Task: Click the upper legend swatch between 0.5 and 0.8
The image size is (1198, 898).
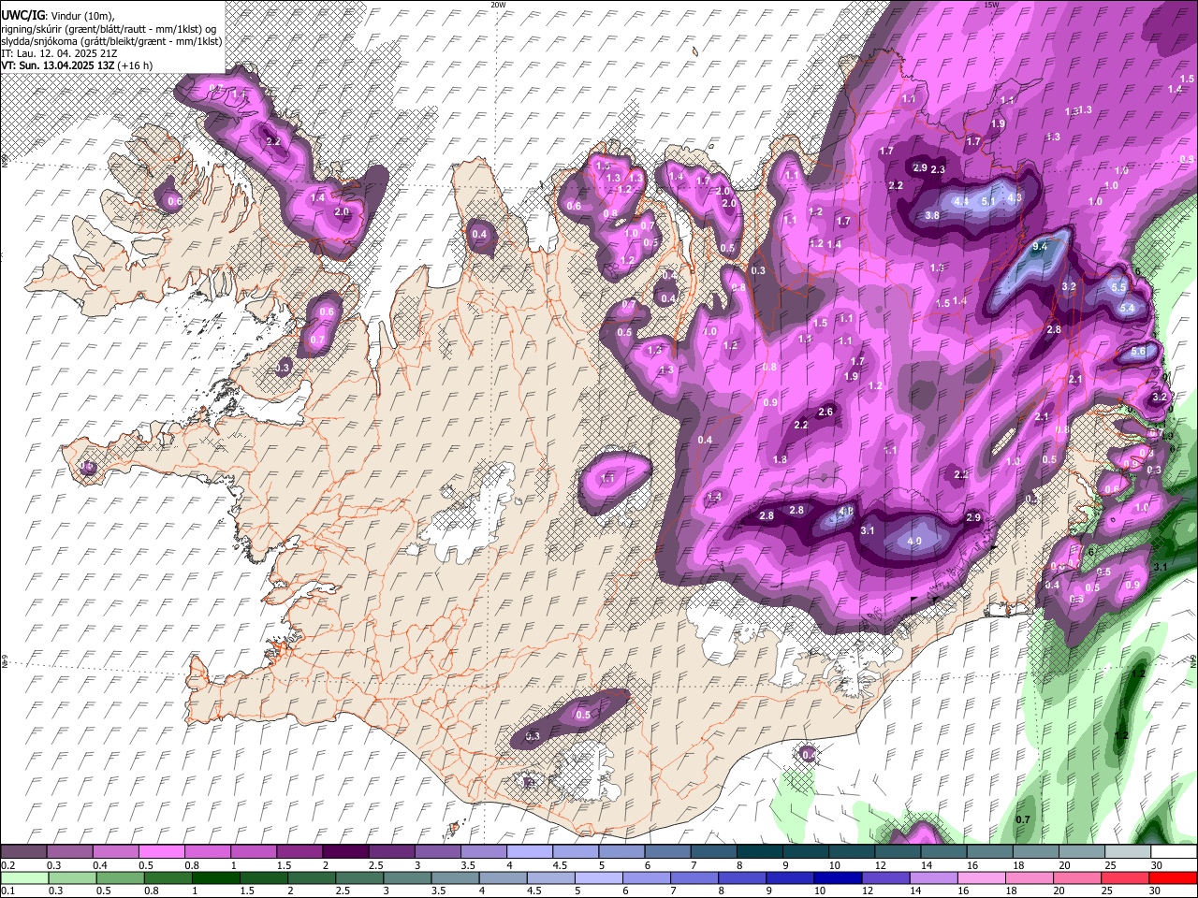Action: point(161,852)
